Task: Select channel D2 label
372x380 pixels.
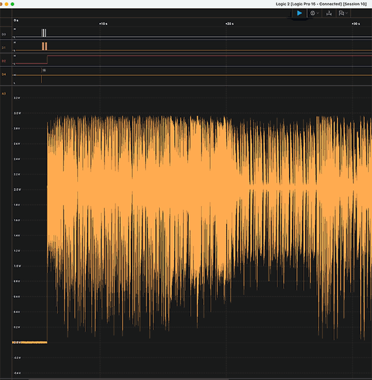Action: coord(4,61)
